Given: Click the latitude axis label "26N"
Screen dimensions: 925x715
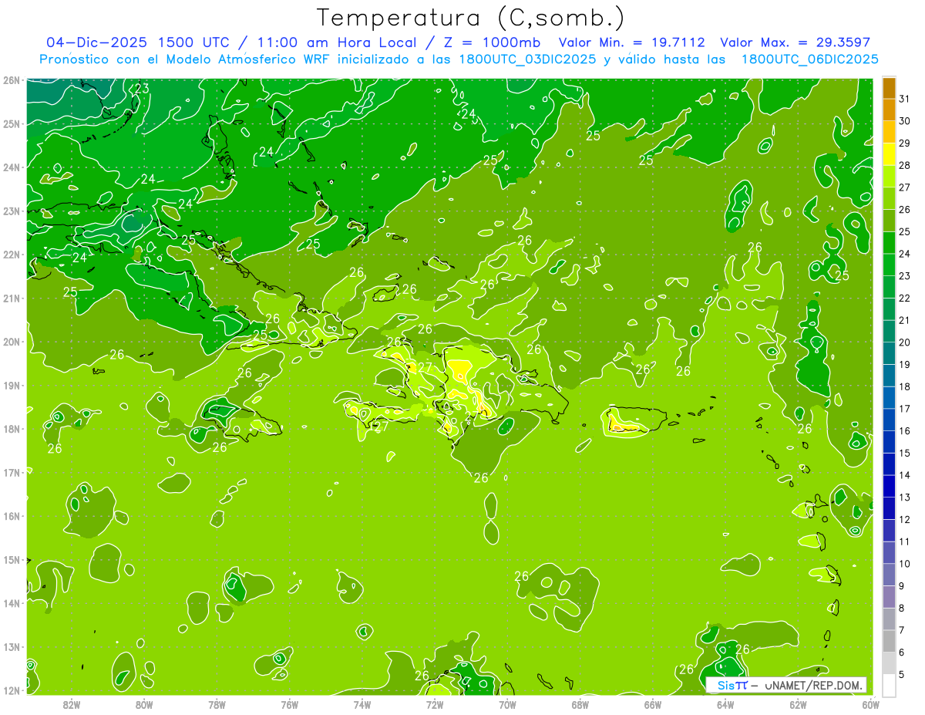Looking at the screenshot, I should coord(12,80).
